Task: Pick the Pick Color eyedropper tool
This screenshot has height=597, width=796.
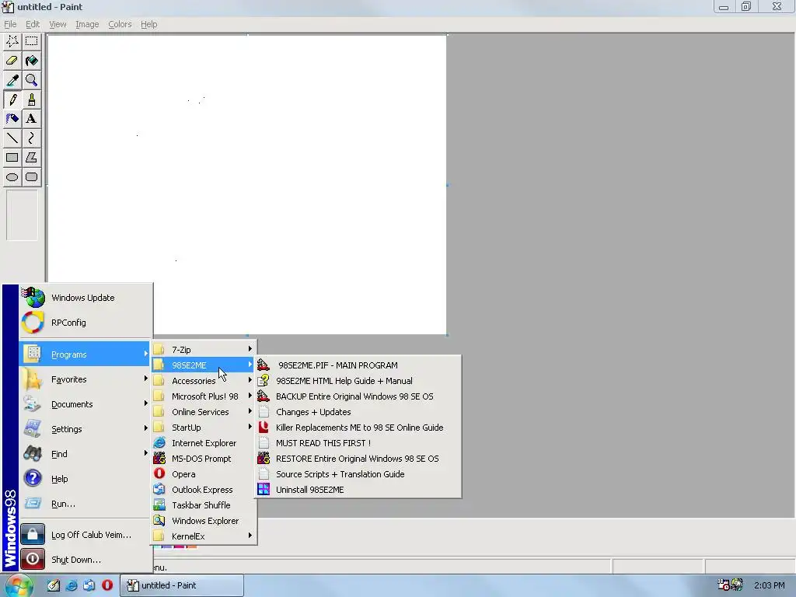Action: click(12, 80)
